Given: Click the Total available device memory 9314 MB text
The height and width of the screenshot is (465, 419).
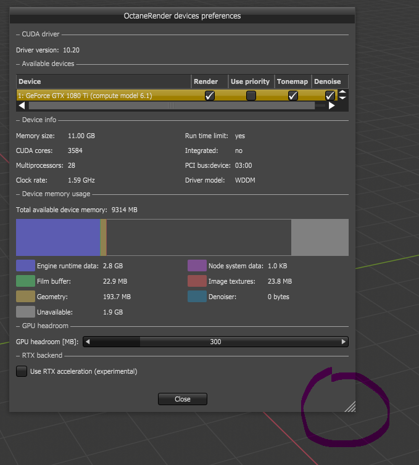Looking at the screenshot, I should [x=77, y=210].
